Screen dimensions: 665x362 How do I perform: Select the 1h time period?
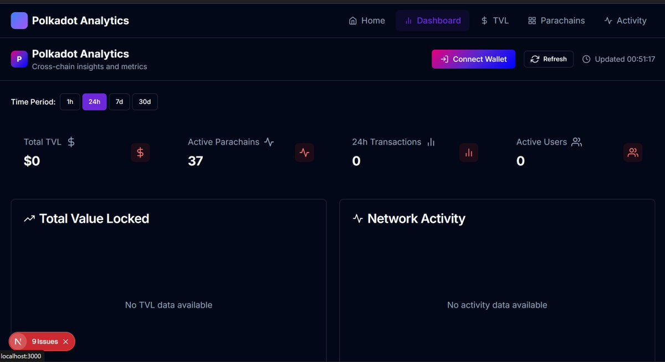pyautogui.click(x=70, y=102)
